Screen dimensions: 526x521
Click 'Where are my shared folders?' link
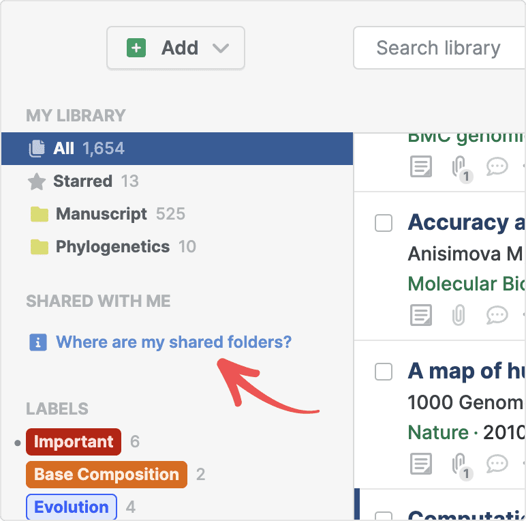point(173,342)
